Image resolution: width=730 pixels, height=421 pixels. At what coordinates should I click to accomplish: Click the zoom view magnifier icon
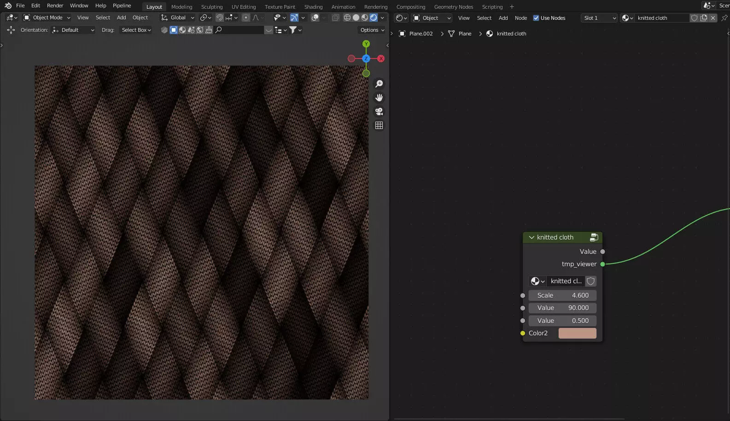coord(379,84)
